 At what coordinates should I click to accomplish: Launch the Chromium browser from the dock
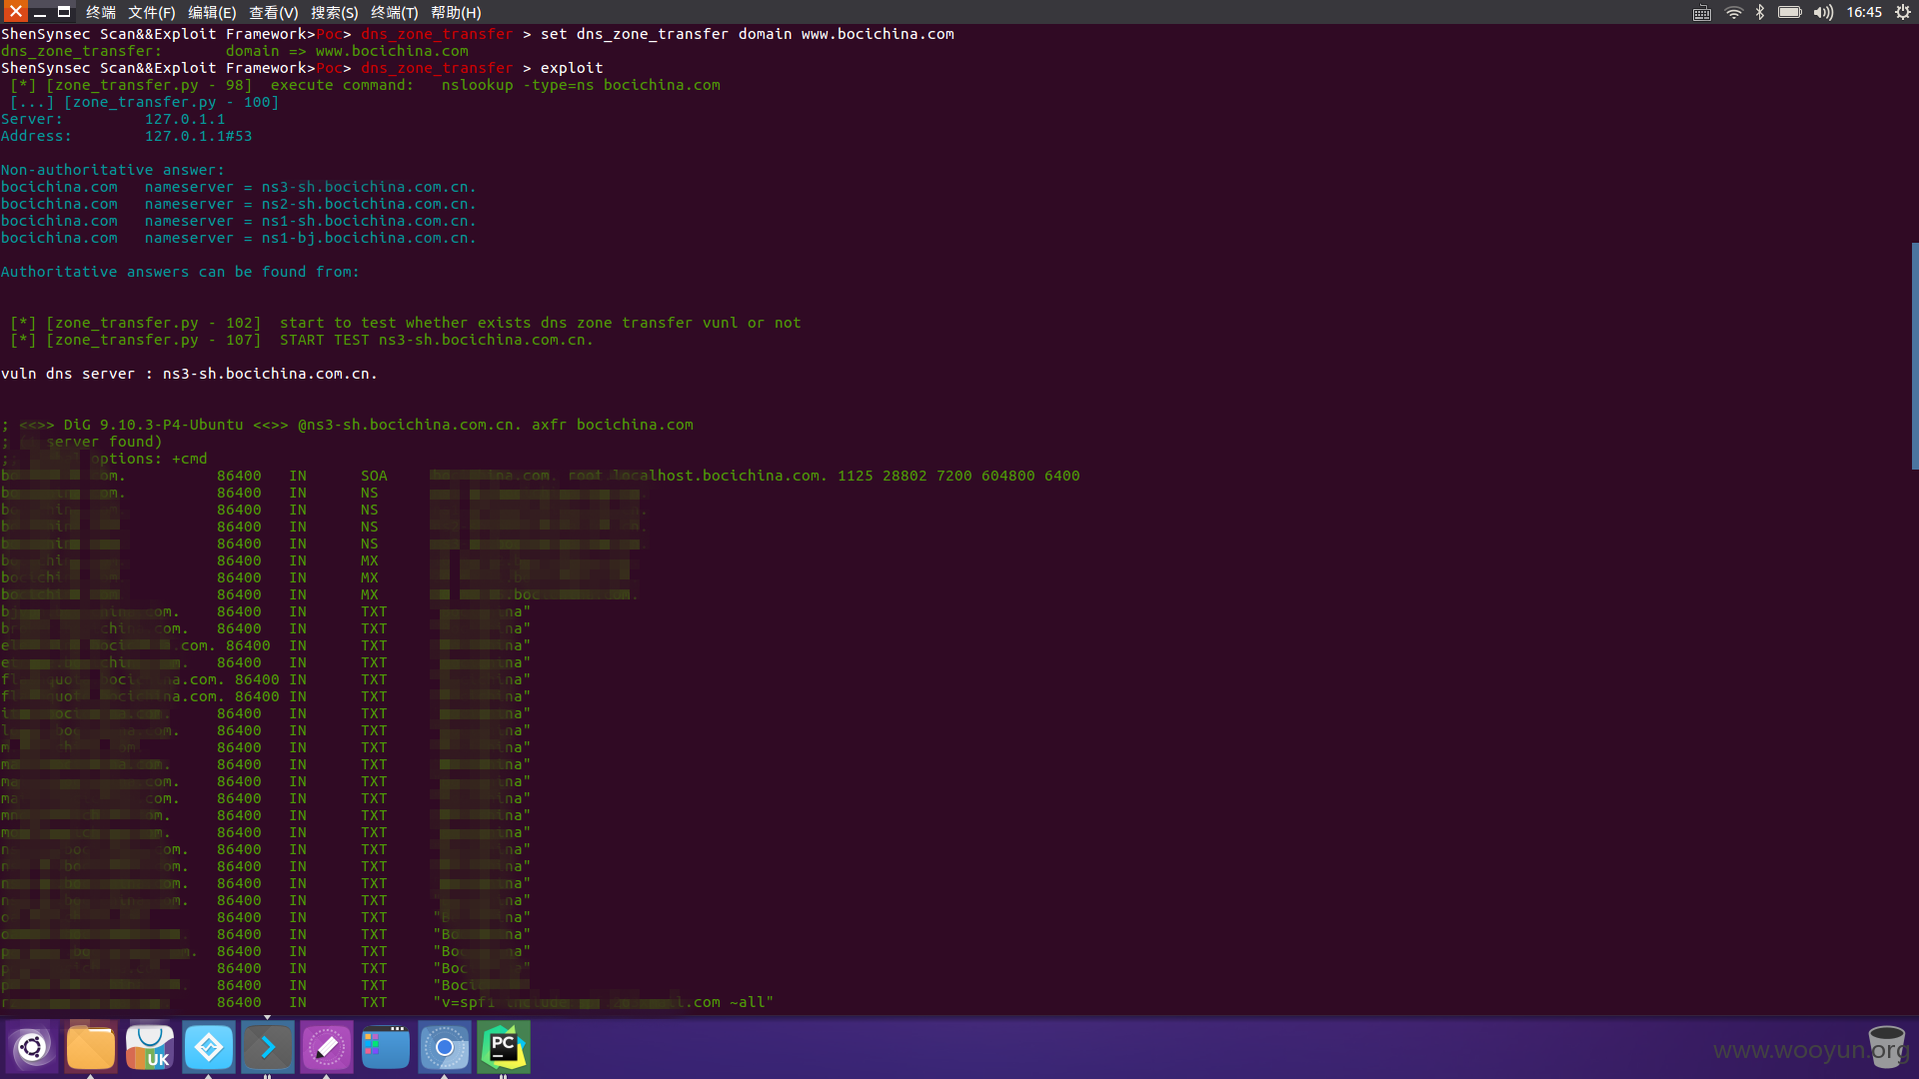pyautogui.click(x=445, y=1047)
